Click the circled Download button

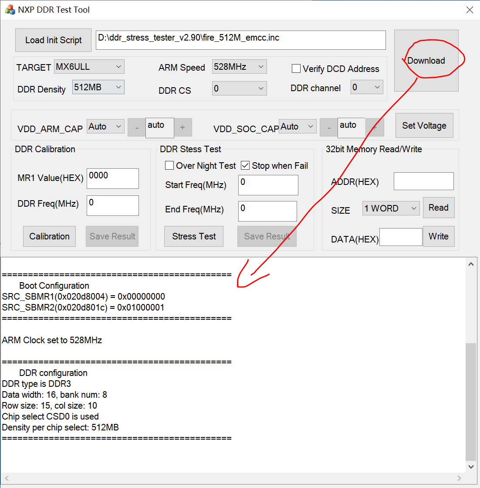coord(426,61)
